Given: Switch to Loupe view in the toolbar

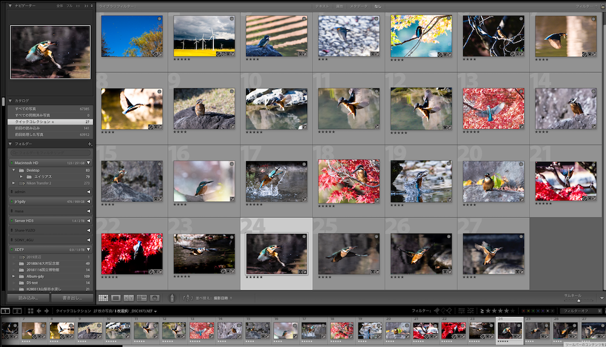Looking at the screenshot, I should (x=116, y=298).
